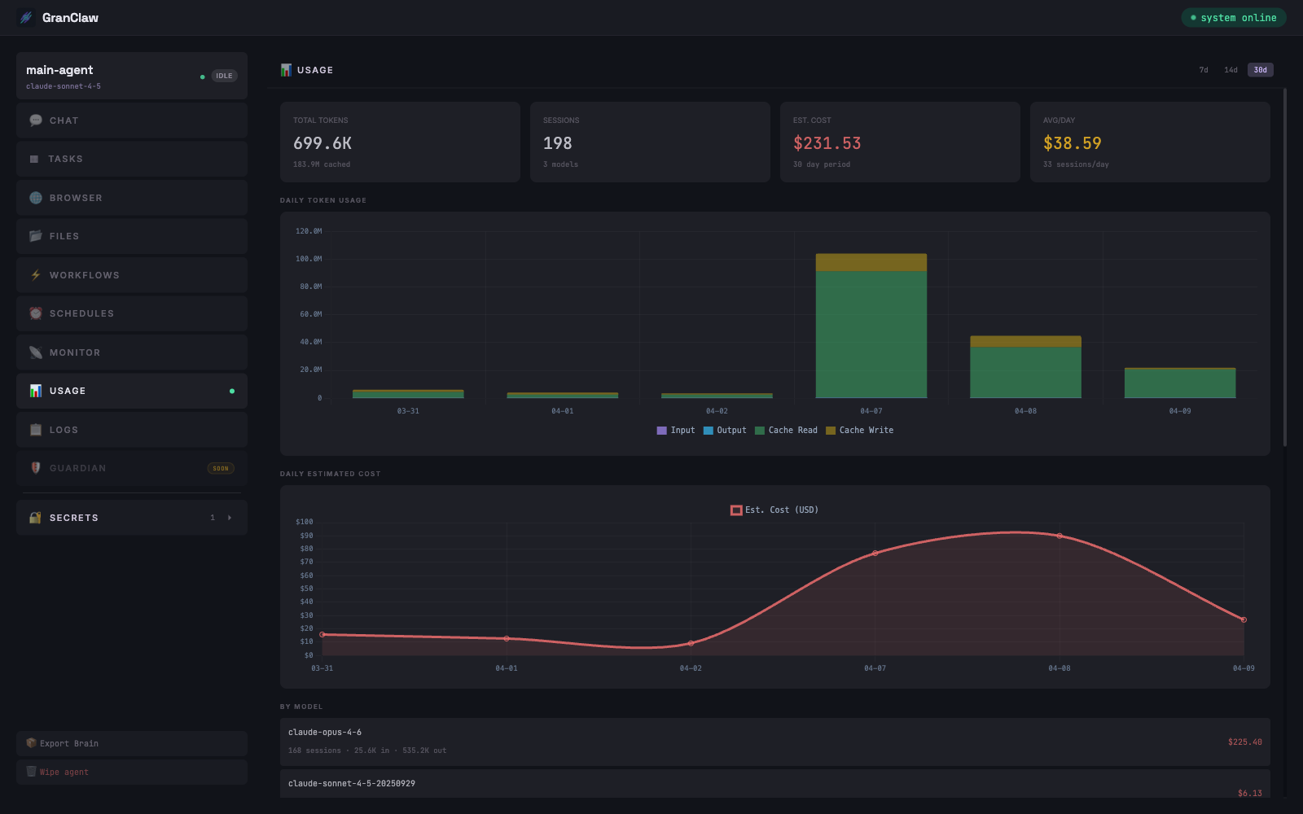Expand the claude-opus-4-6 model row
This screenshot has width=1303, height=814.
click(x=774, y=742)
